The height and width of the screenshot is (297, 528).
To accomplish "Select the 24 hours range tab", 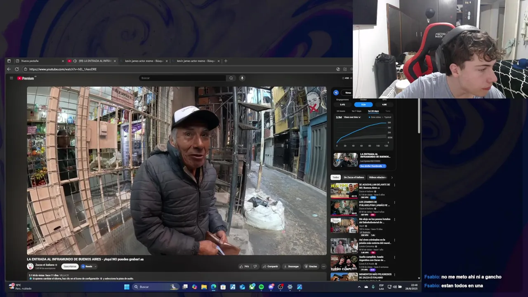I will coord(341,111).
